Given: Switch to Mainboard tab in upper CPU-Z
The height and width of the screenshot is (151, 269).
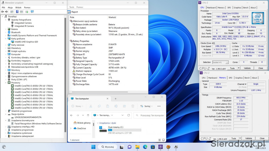Looking at the screenshot, I should coord(211,8).
